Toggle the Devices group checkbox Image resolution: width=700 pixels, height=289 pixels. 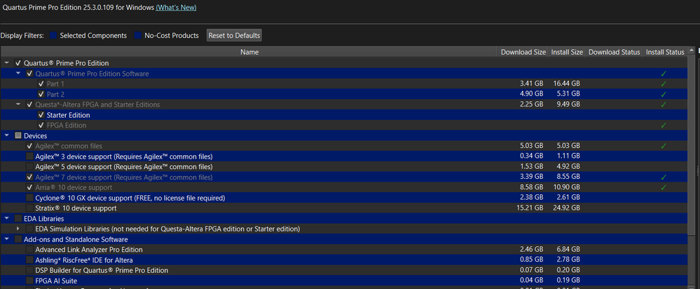[x=18, y=136]
